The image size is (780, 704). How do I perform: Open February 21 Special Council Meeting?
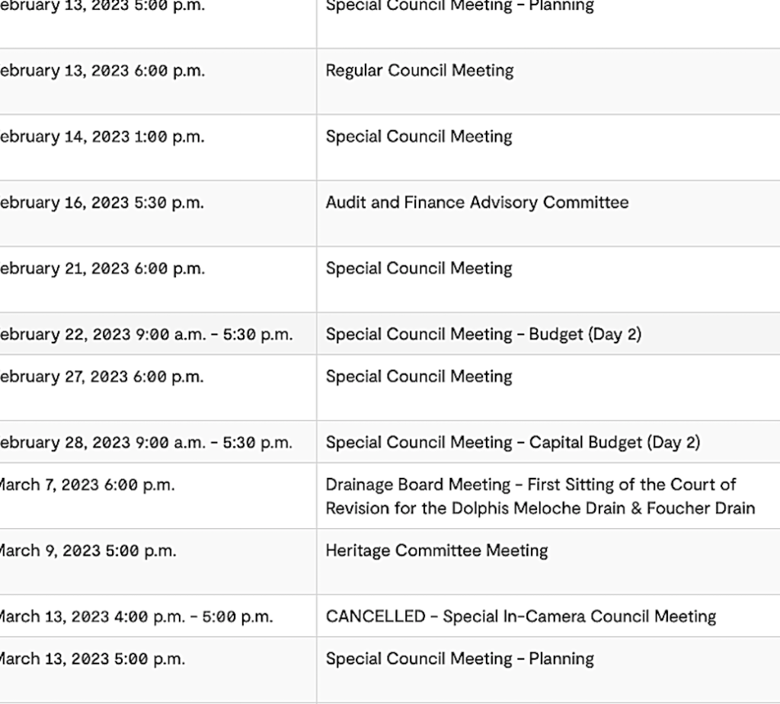click(x=418, y=269)
